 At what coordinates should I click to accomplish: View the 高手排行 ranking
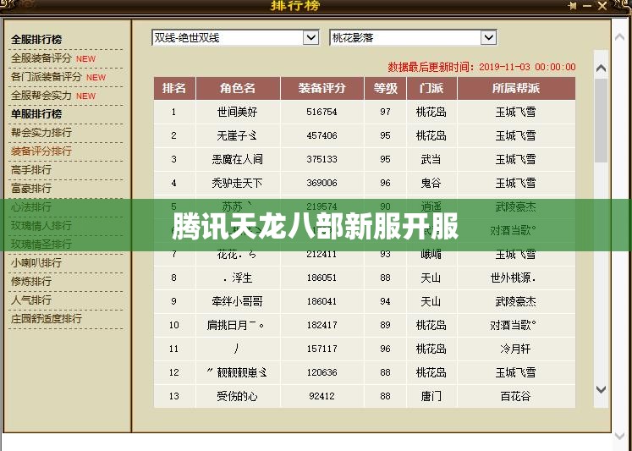coord(31,170)
